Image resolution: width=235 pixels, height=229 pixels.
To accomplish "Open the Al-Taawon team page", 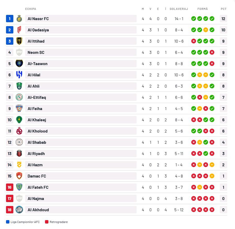I will pyautogui.click(x=38, y=64).
